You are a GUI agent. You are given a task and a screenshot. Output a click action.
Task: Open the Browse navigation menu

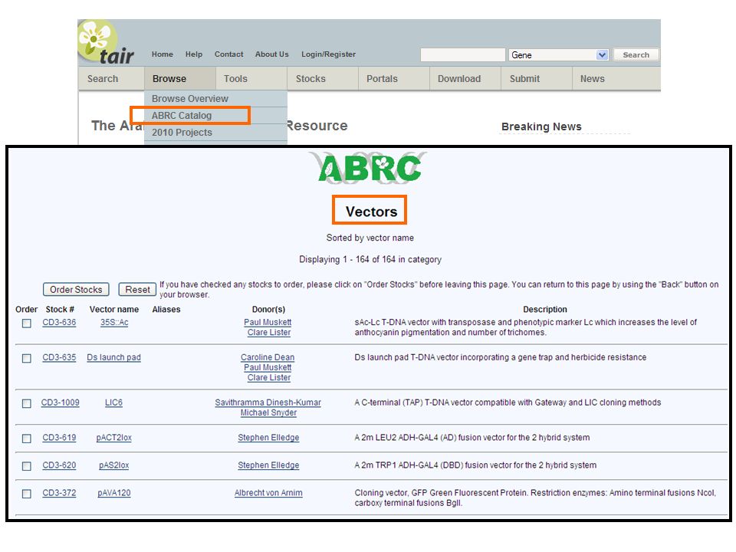coord(179,78)
